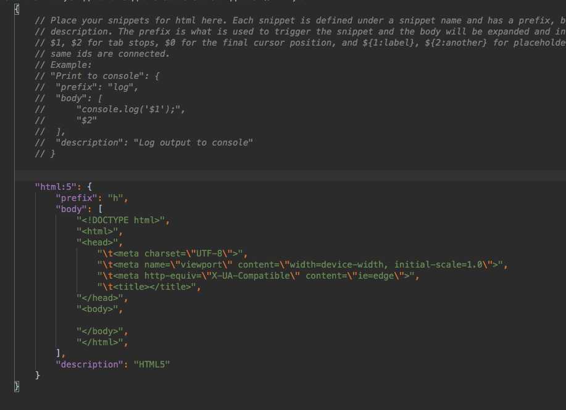Click the commented "Log output to console" line
The height and width of the screenshot is (410, 566).
[x=144, y=143]
